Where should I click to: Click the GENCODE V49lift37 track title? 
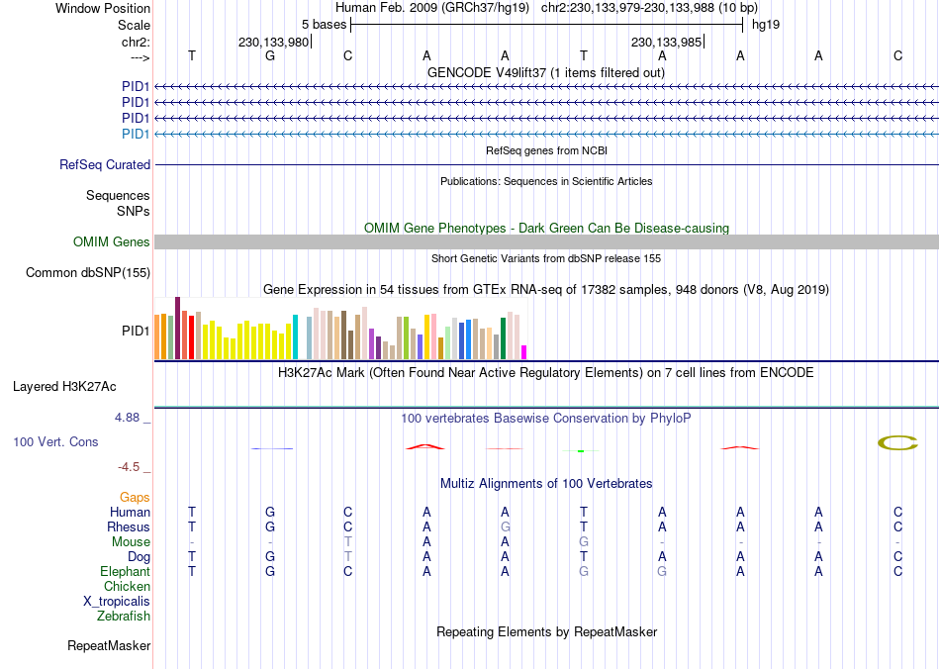coord(546,73)
